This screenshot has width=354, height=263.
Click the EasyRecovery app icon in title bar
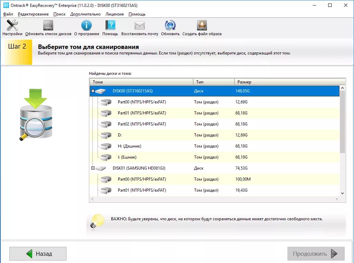coord(6,5)
